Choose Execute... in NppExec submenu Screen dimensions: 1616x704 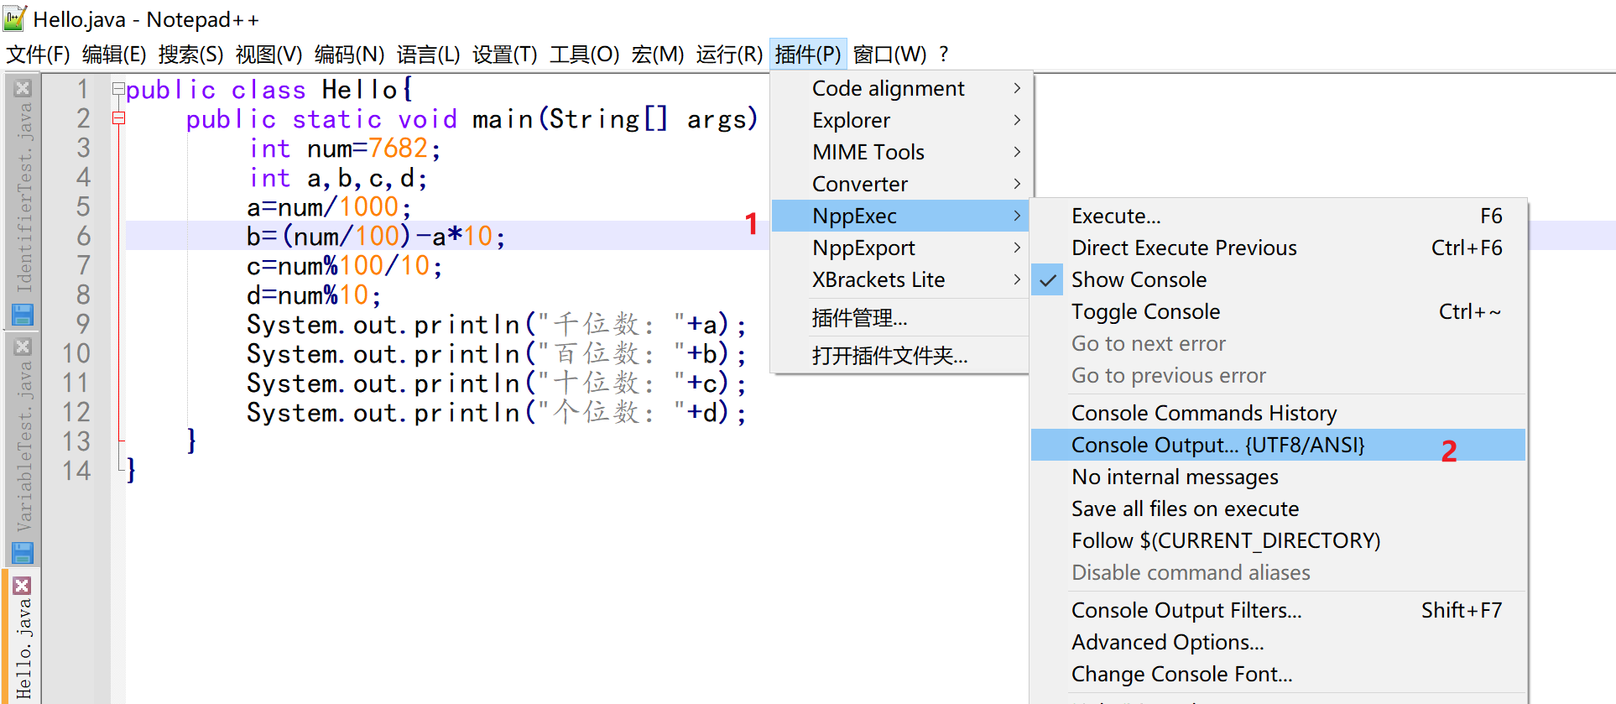click(x=1278, y=216)
